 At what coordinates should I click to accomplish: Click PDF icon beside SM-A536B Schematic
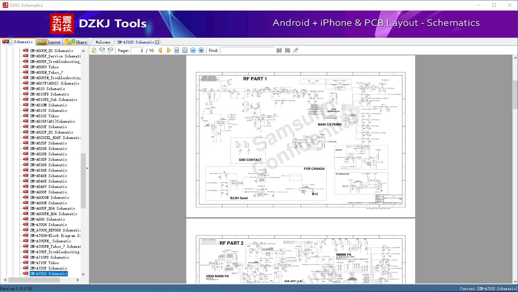click(x=26, y=165)
